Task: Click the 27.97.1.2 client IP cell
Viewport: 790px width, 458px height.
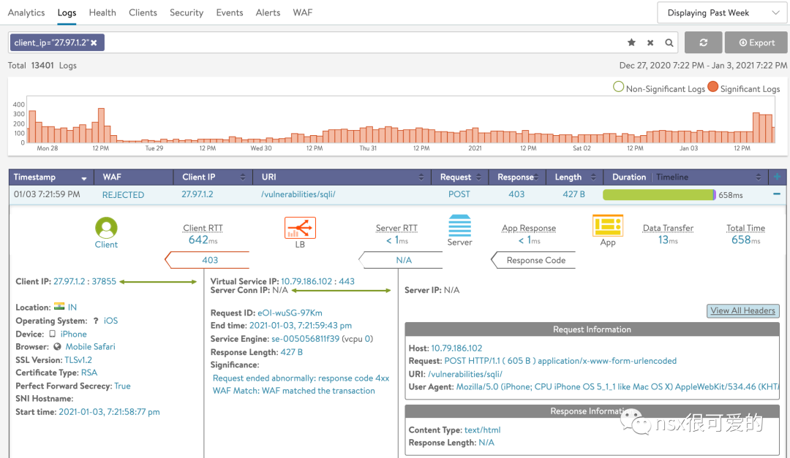Action: click(x=197, y=194)
